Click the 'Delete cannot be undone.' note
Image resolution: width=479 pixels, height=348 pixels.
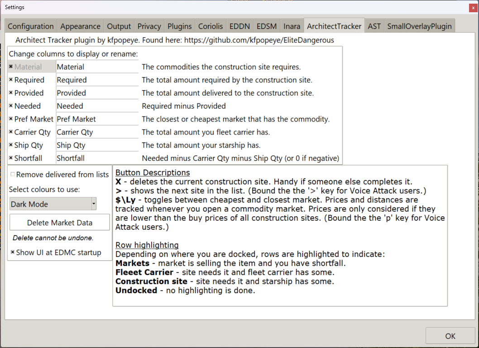pos(53,238)
